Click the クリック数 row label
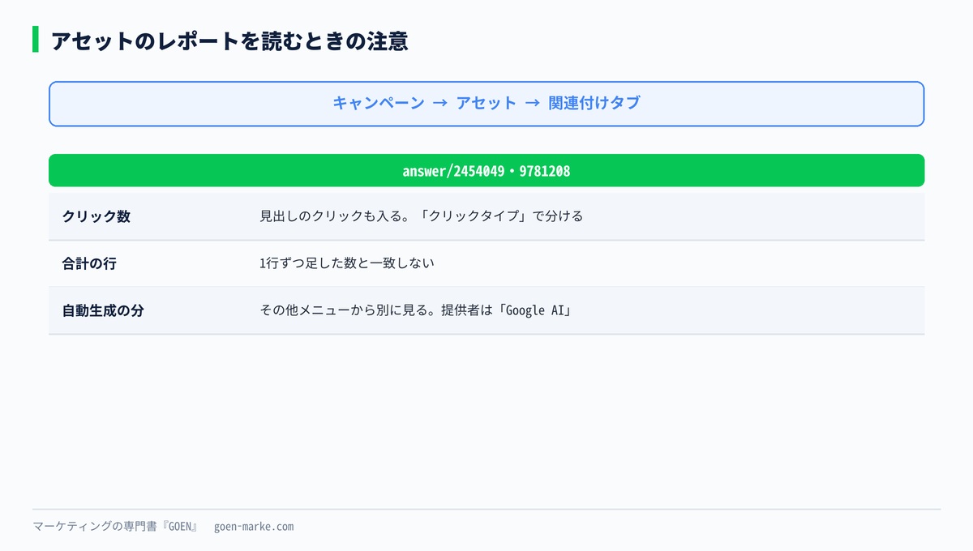This screenshot has width=973, height=551. click(96, 216)
